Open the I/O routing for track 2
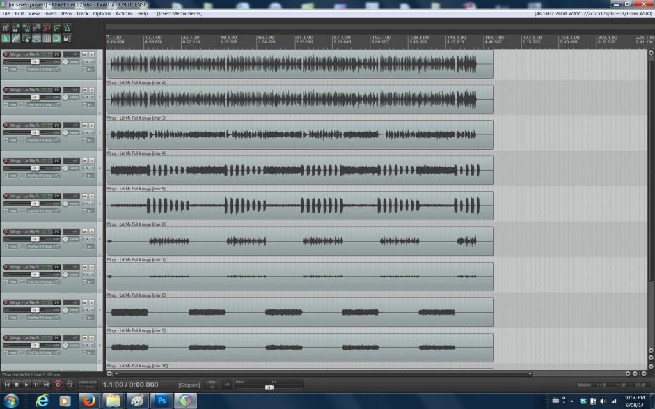 pos(57,89)
